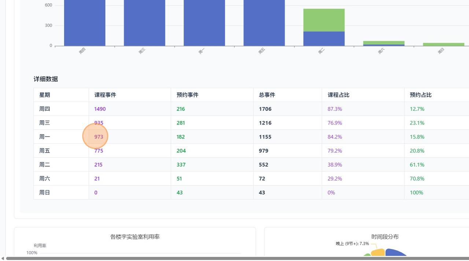Image resolution: width=469 pixels, height=261 pixels.
Task: Click course events value 973
Action: pos(99,137)
